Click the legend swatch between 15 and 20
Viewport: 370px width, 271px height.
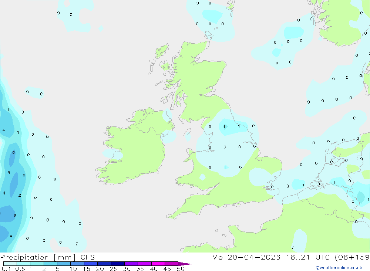click(91, 264)
